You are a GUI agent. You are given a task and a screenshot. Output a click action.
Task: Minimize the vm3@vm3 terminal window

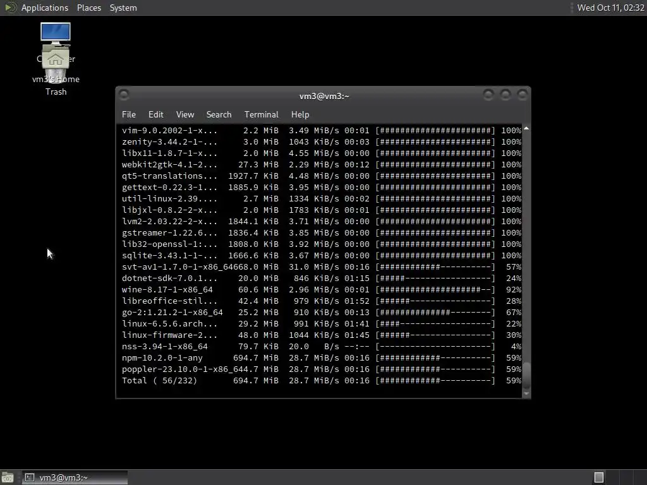[488, 95]
